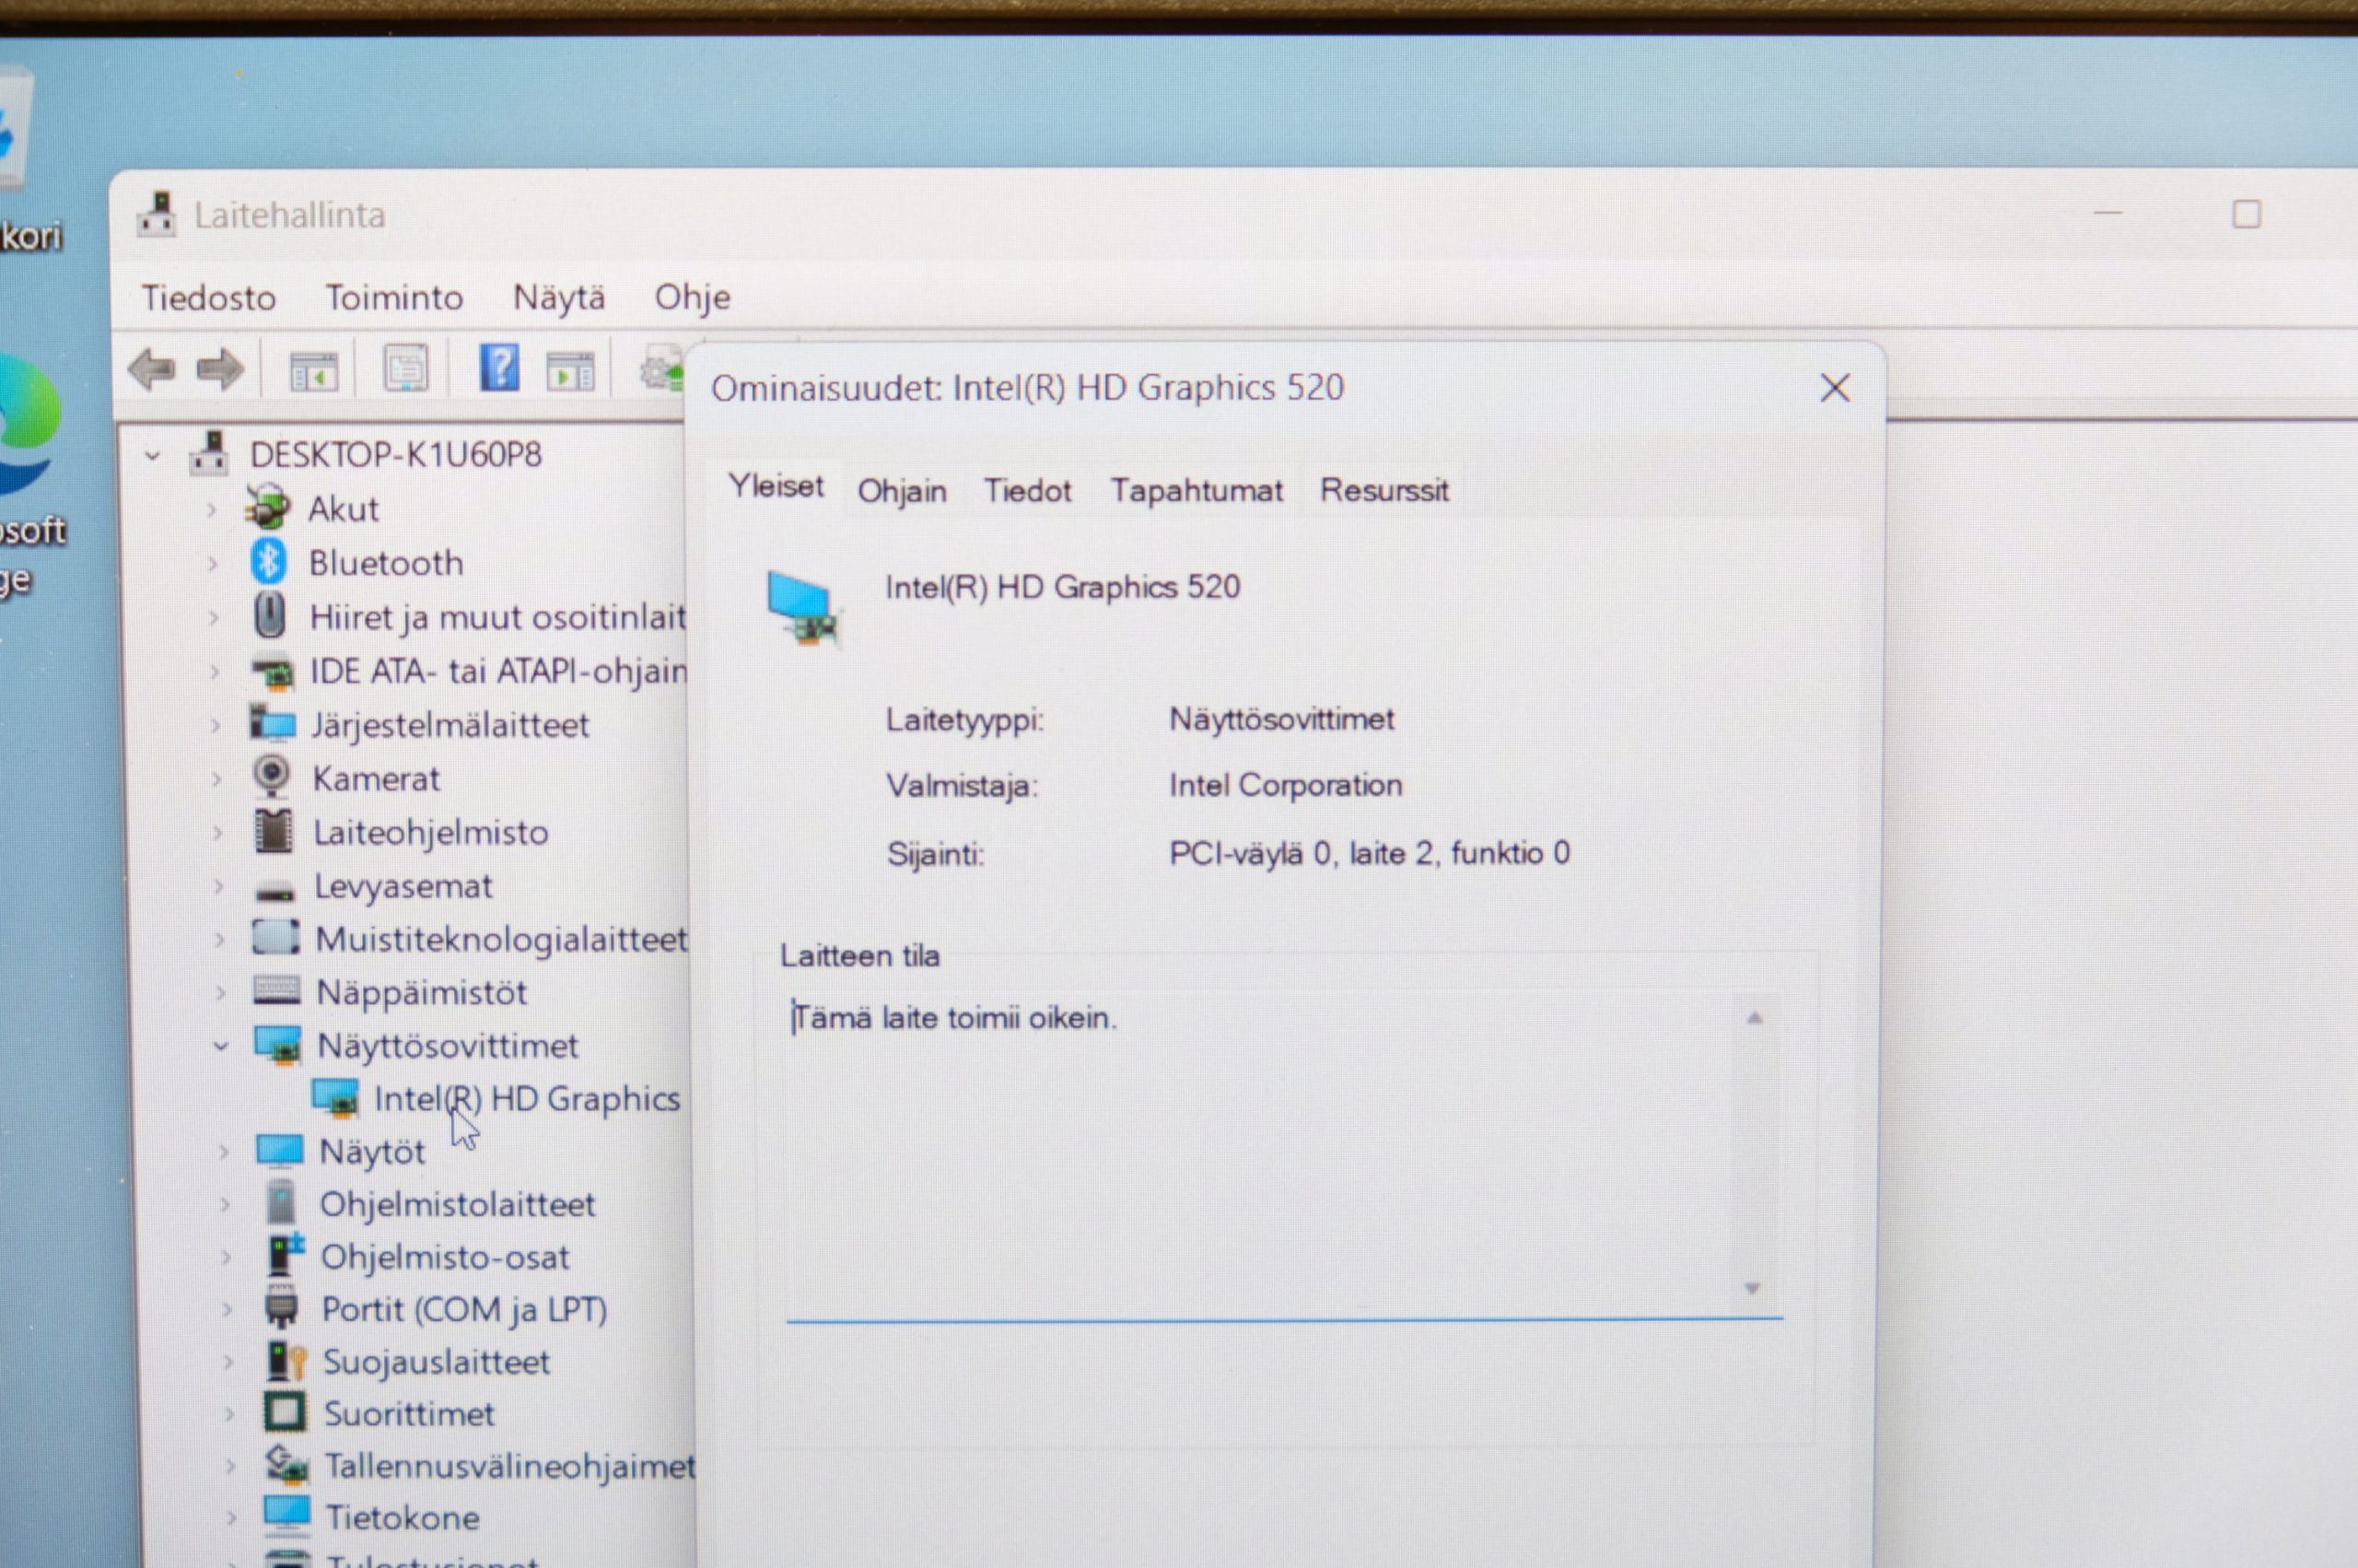The image size is (2358, 1568).
Task: Click the Bluetooth category icon
Action: (268, 562)
